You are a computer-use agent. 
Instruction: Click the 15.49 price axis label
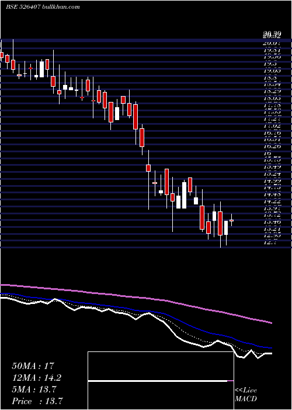point(272,167)
